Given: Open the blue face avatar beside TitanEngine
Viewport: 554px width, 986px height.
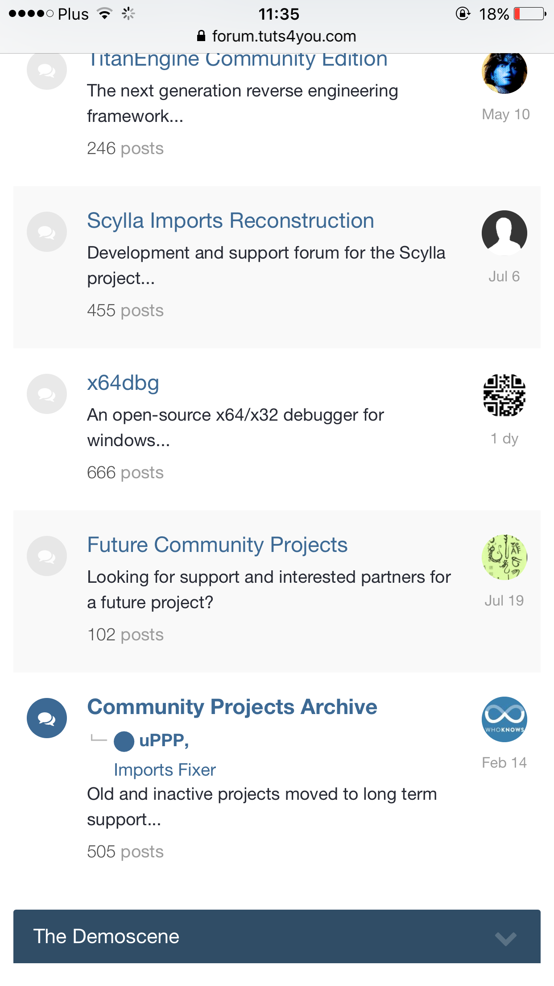Looking at the screenshot, I should tap(504, 72).
